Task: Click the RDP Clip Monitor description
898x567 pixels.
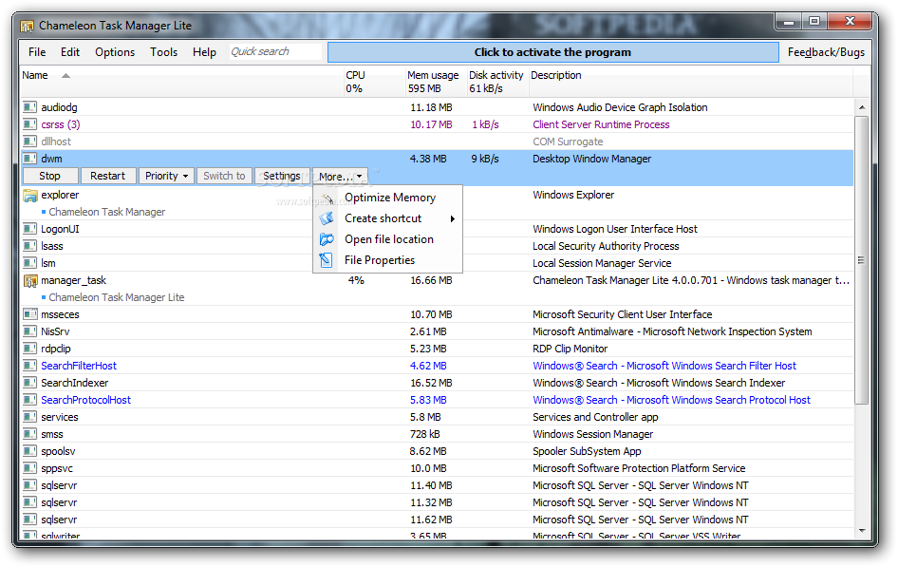Action: coord(570,349)
